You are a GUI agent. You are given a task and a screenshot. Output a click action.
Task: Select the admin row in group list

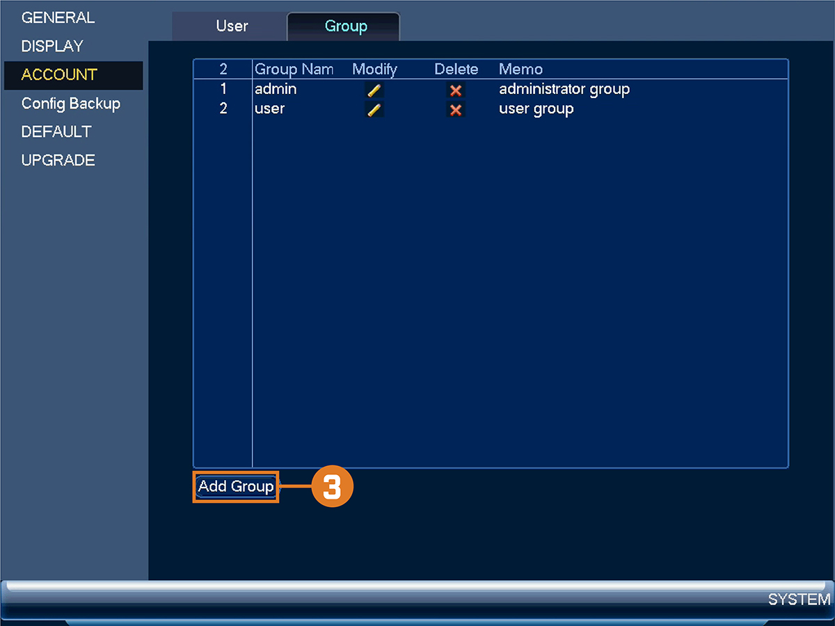[491, 90]
